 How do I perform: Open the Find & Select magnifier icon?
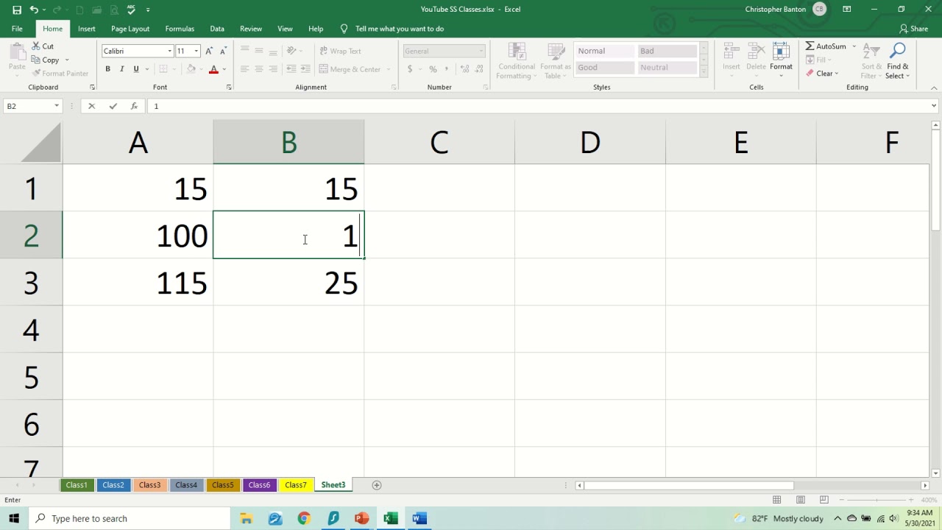897,51
